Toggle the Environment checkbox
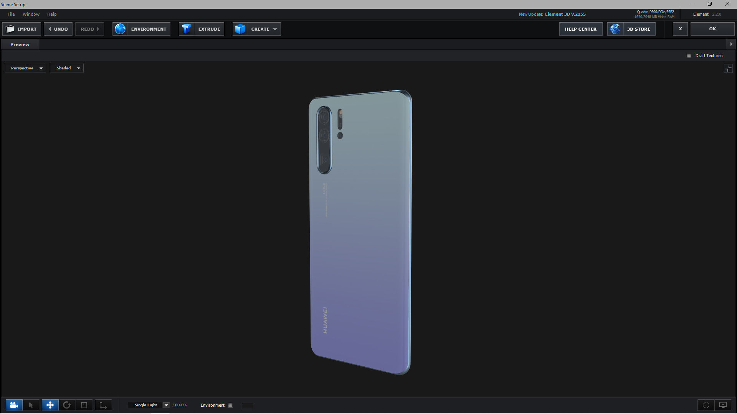The image size is (737, 414). [x=230, y=406]
